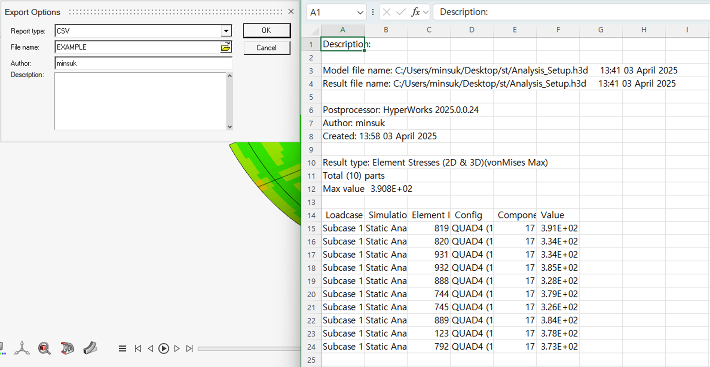Screen dimensions: 710x367
Task: Select column D header
Action: click(x=472, y=30)
